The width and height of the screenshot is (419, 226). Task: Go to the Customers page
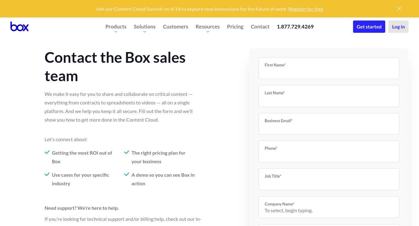(x=175, y=27)
